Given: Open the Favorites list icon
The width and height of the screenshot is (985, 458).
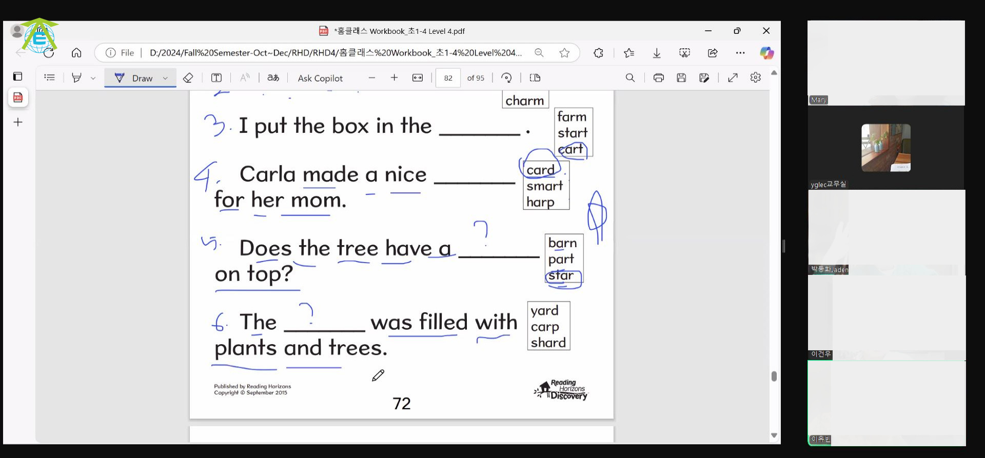Looking at the screenshot, I should pos(629,53).
